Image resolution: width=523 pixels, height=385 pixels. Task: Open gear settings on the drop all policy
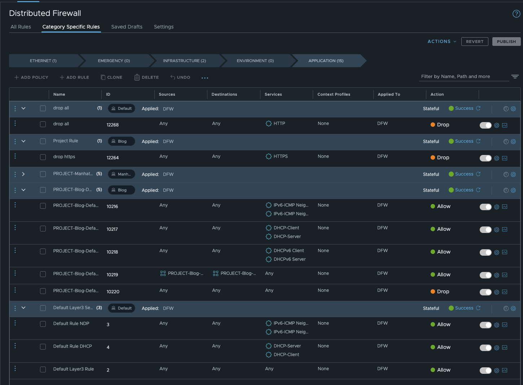click(513, 108)
